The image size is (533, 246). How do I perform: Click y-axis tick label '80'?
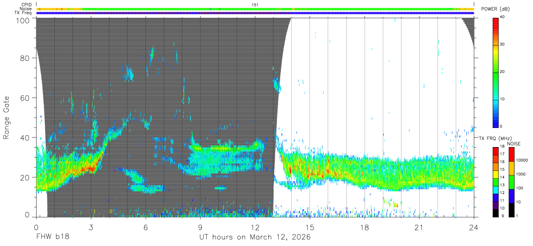point(24,58)
